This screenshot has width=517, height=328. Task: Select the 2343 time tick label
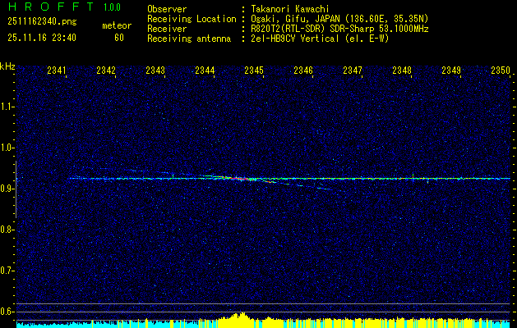(x=155, y=71)
